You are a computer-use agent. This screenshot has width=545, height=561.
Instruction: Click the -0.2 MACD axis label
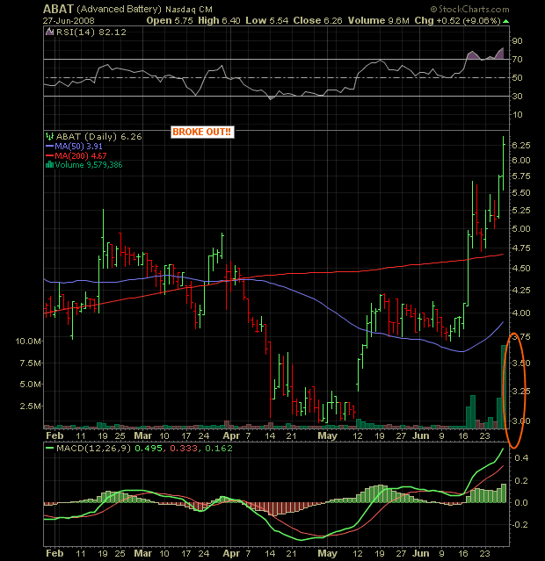519,525
